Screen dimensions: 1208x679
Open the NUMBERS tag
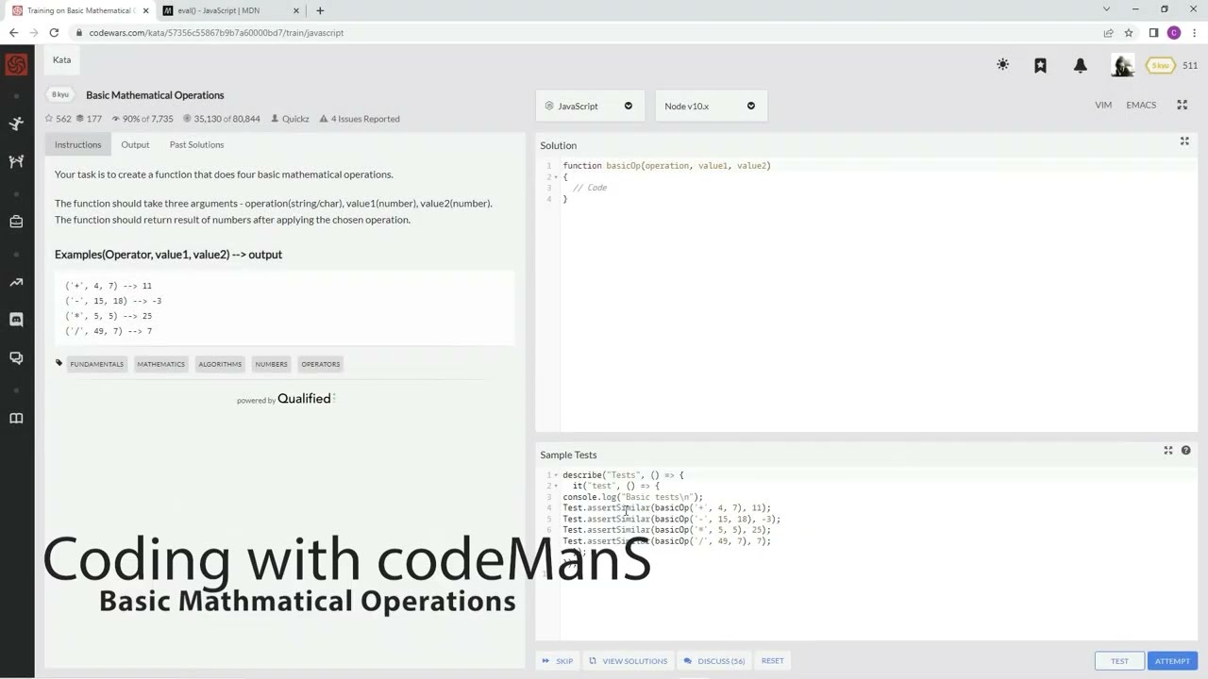click(271, 364)
